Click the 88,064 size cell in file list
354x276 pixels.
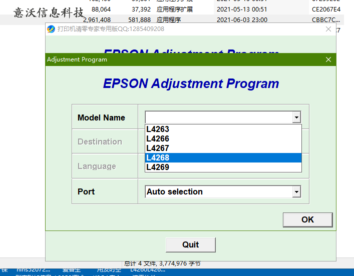[x=101, y=9]
